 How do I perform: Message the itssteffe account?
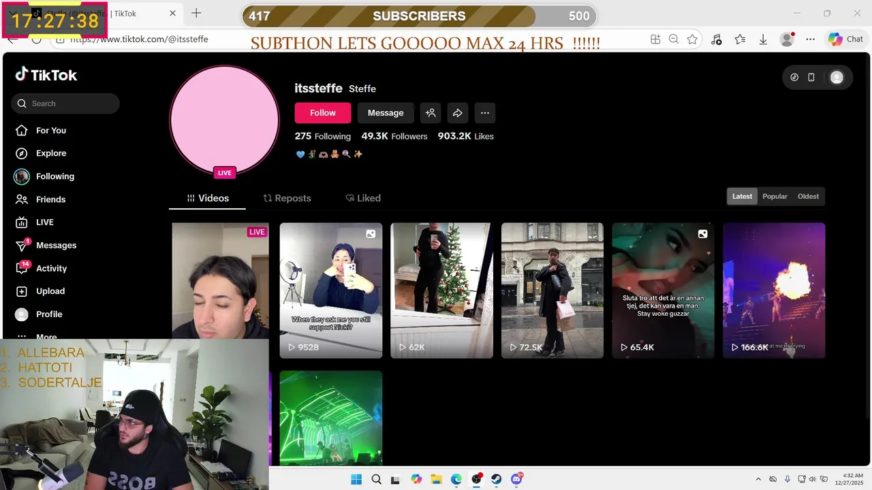click(x=386, y=113)
